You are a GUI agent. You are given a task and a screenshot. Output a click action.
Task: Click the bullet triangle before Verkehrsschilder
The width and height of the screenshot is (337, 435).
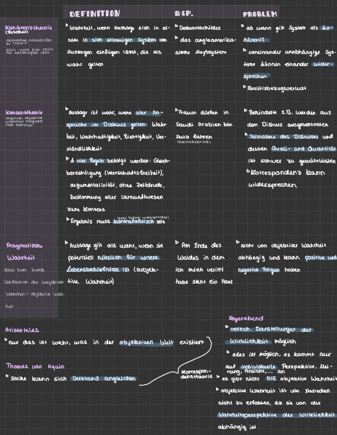(x=176, y=27)
